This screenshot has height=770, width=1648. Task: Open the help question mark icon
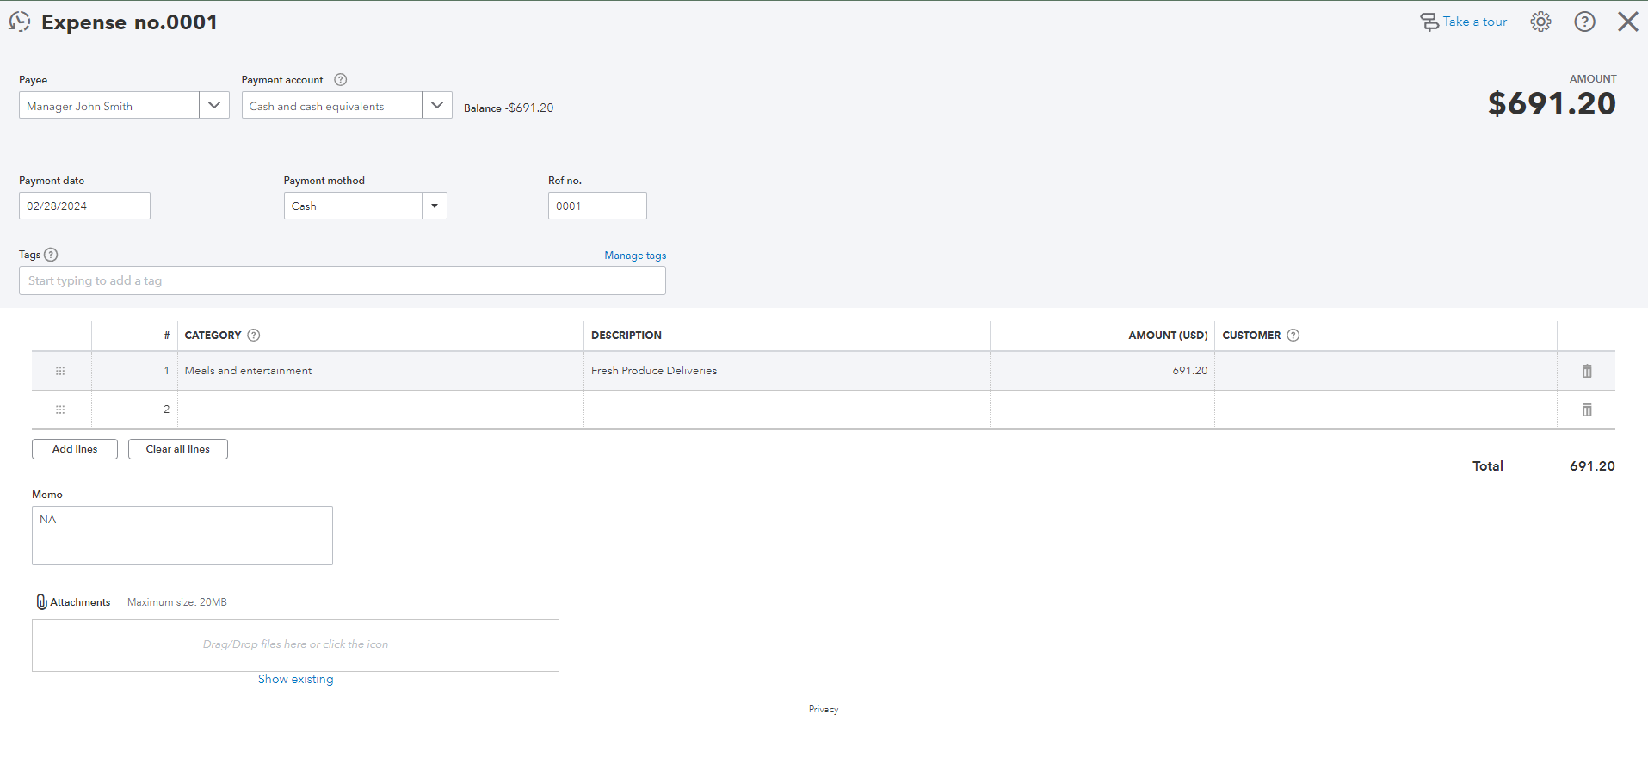tap(1584, 22)
